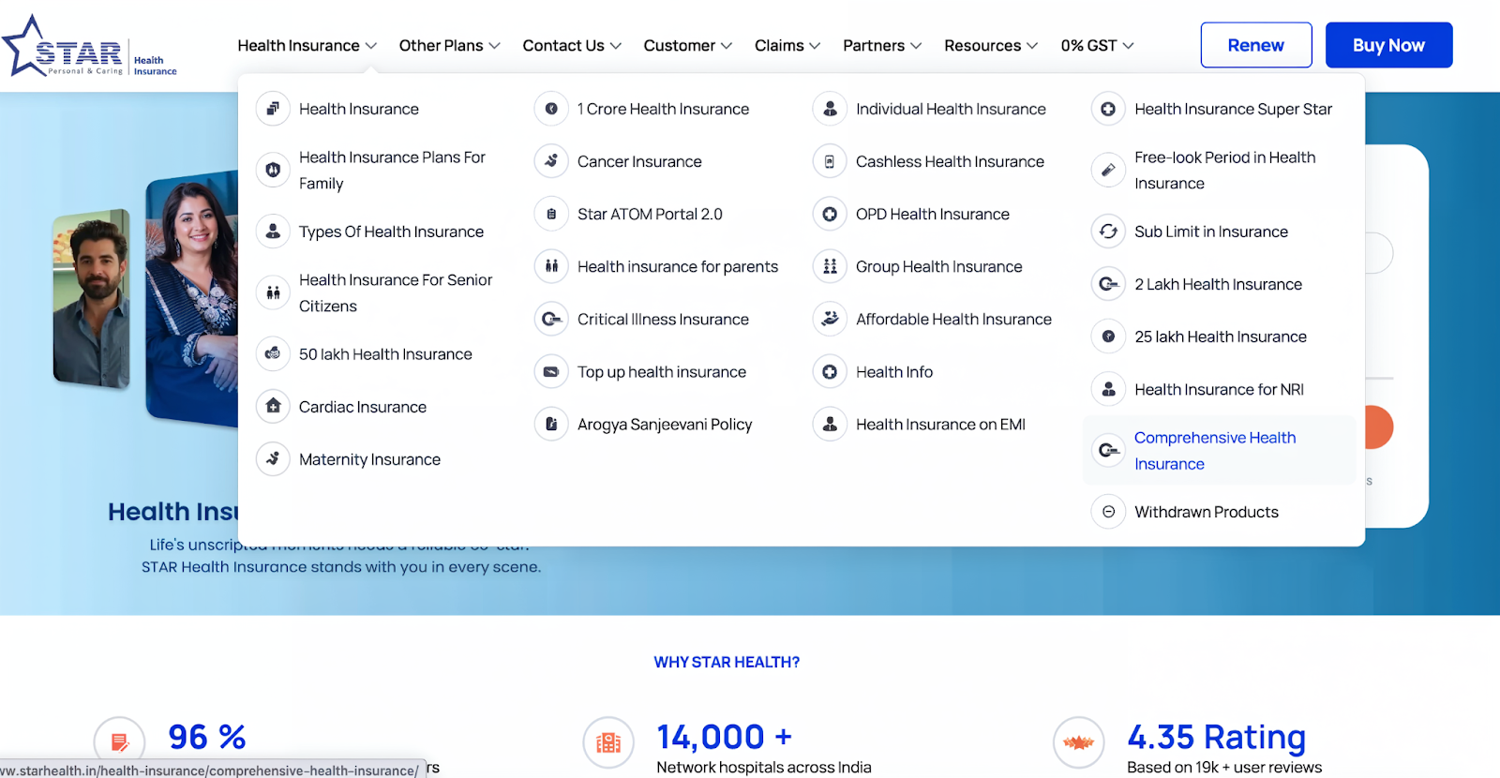This screenshot has height=778, width=1500.
Task: Click the person icon for Health Insurance for NRI
Action: [1108, 389]
